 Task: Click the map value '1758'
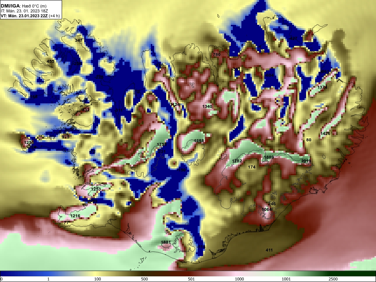[x=162, y=144]
